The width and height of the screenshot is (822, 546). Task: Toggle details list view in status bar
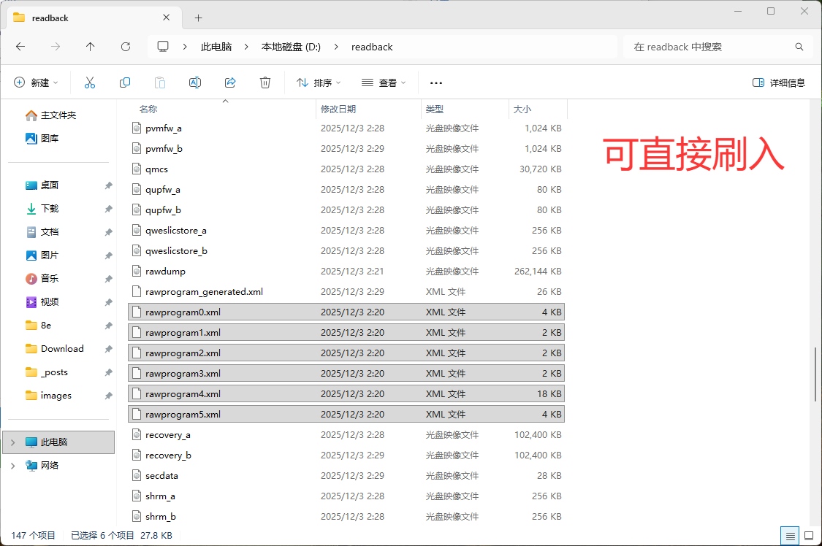pos(789,535)
